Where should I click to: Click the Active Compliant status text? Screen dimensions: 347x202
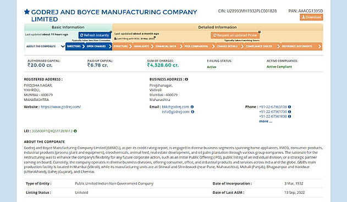[279, 67]
